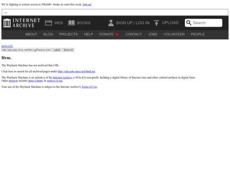This screenshot has width=230, height=172.
Task: Go to the BLOG page
Action: [x=48, y=34]
